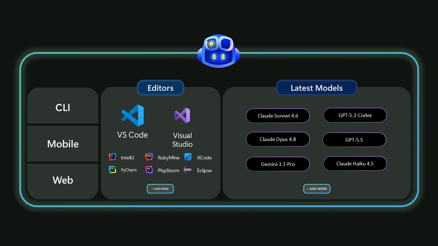
Task: Click + AND MORE under Latest Models
Action: pyautogui.click(x=317, y=189)
